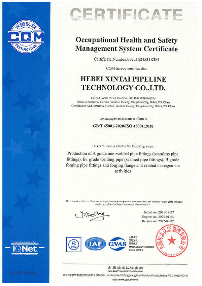Click the CNAS logo

pyautogui.click(x=117, y=244)
